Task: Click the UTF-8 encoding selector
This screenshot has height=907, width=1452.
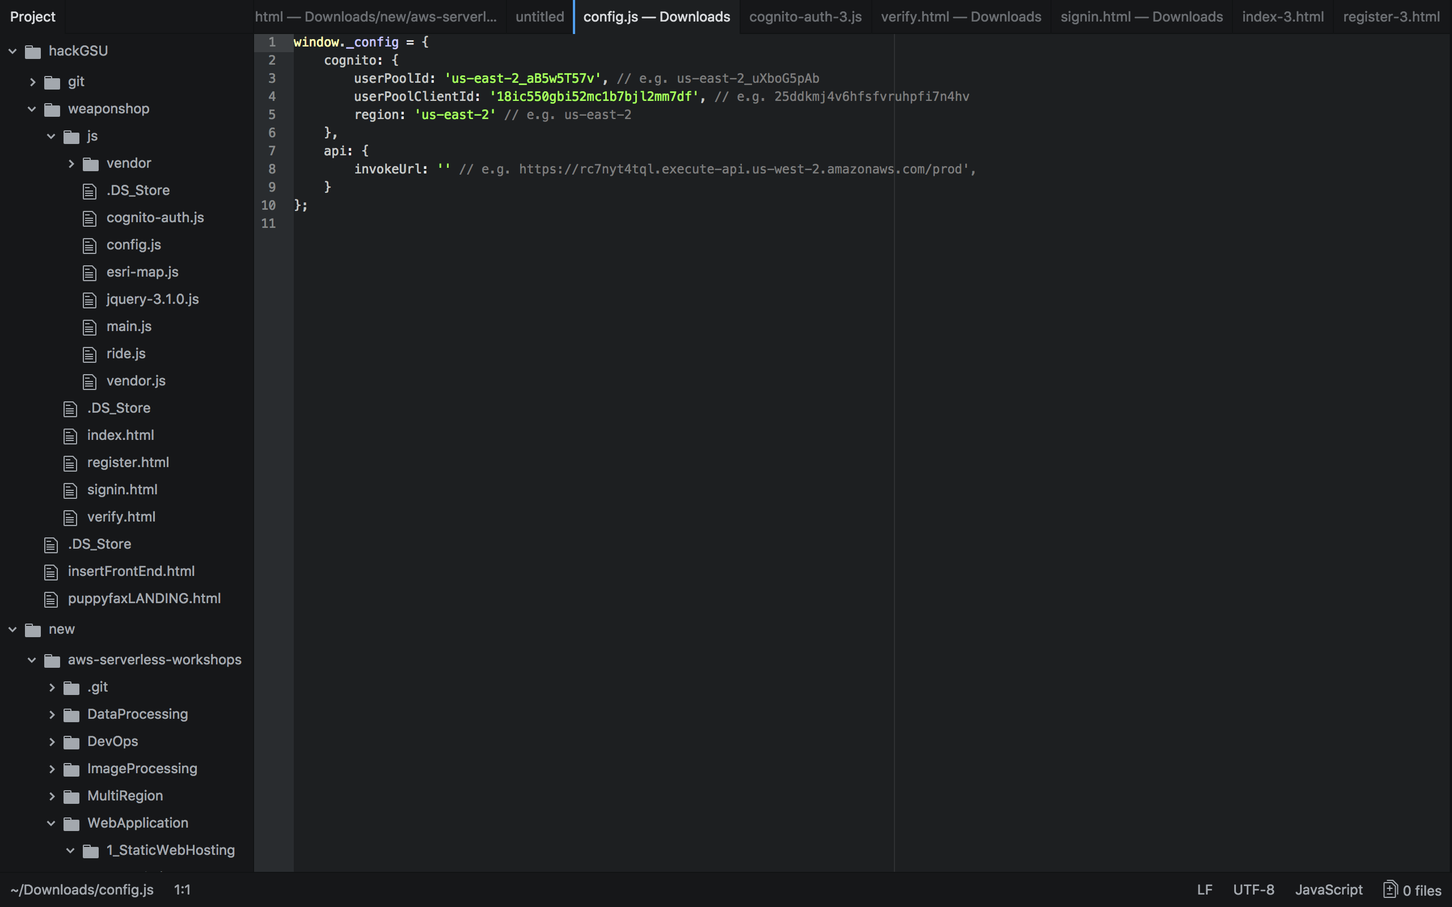Action: coord(1253,889)
